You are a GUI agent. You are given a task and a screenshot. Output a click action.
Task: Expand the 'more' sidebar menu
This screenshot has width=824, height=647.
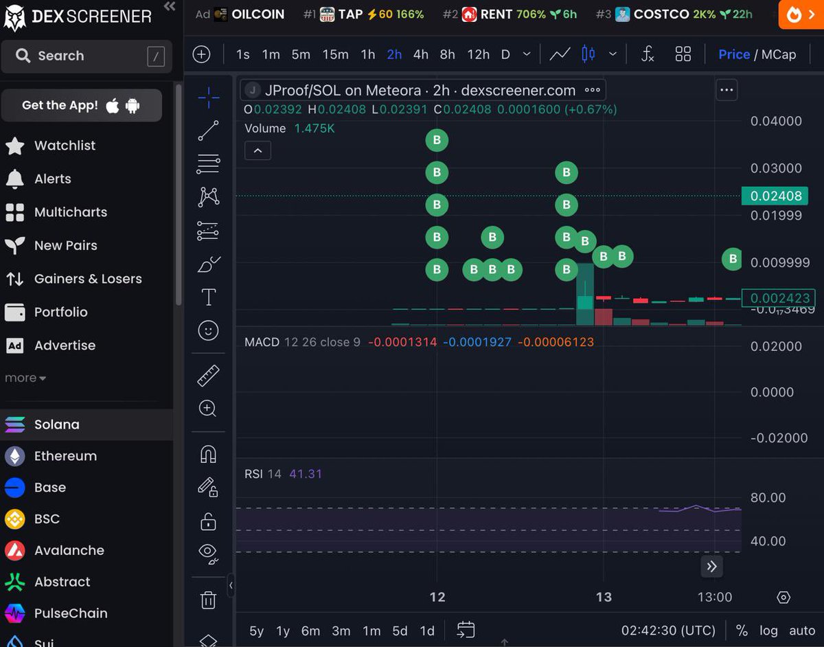[25, 378]
